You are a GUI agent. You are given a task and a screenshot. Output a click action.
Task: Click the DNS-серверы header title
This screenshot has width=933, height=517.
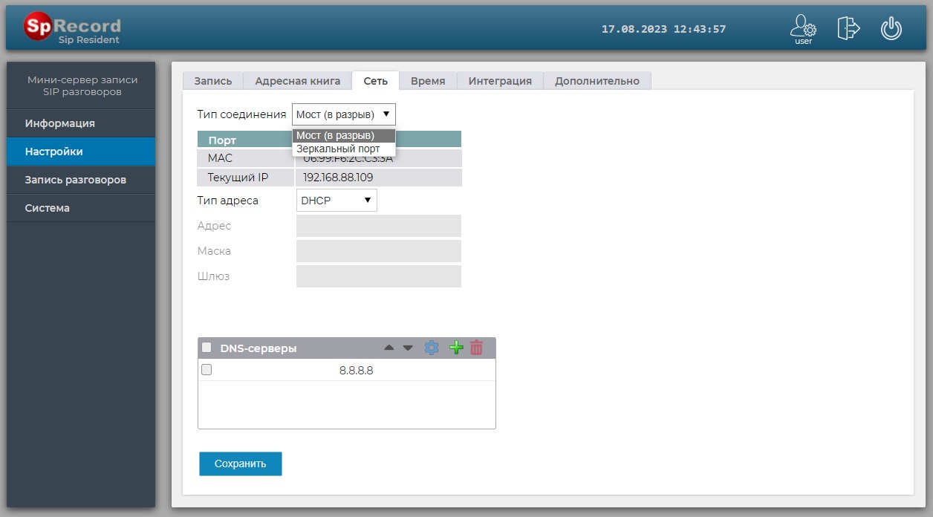(259, 348)
